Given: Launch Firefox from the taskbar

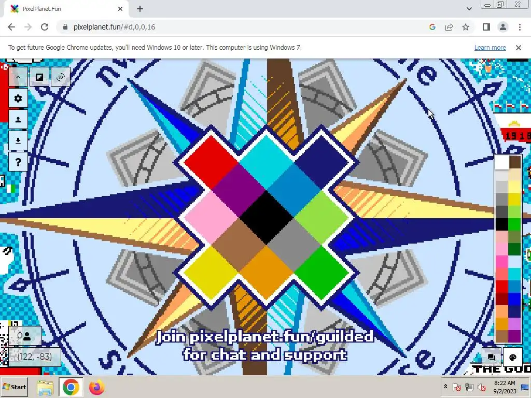Looking at the screenshot, I should point(96,387).
